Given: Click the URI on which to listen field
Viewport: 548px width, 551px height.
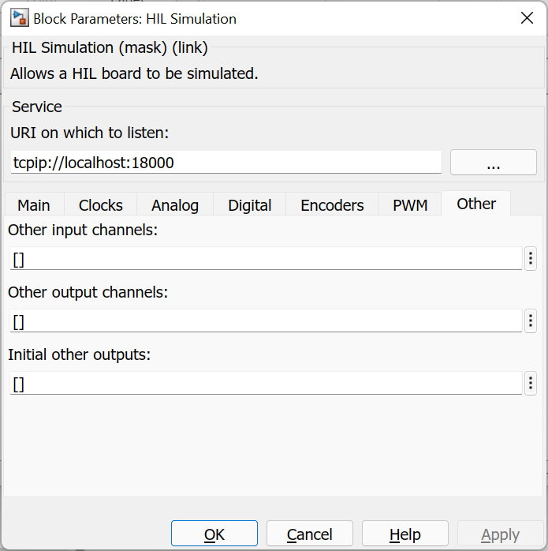Looking at the screenshot, I should click(226, 163).
